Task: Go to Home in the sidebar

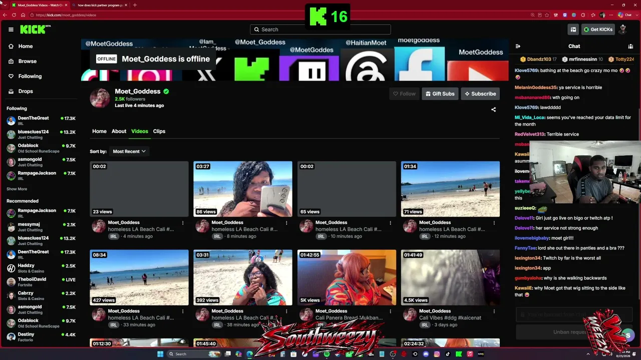Action: [25, 46]
